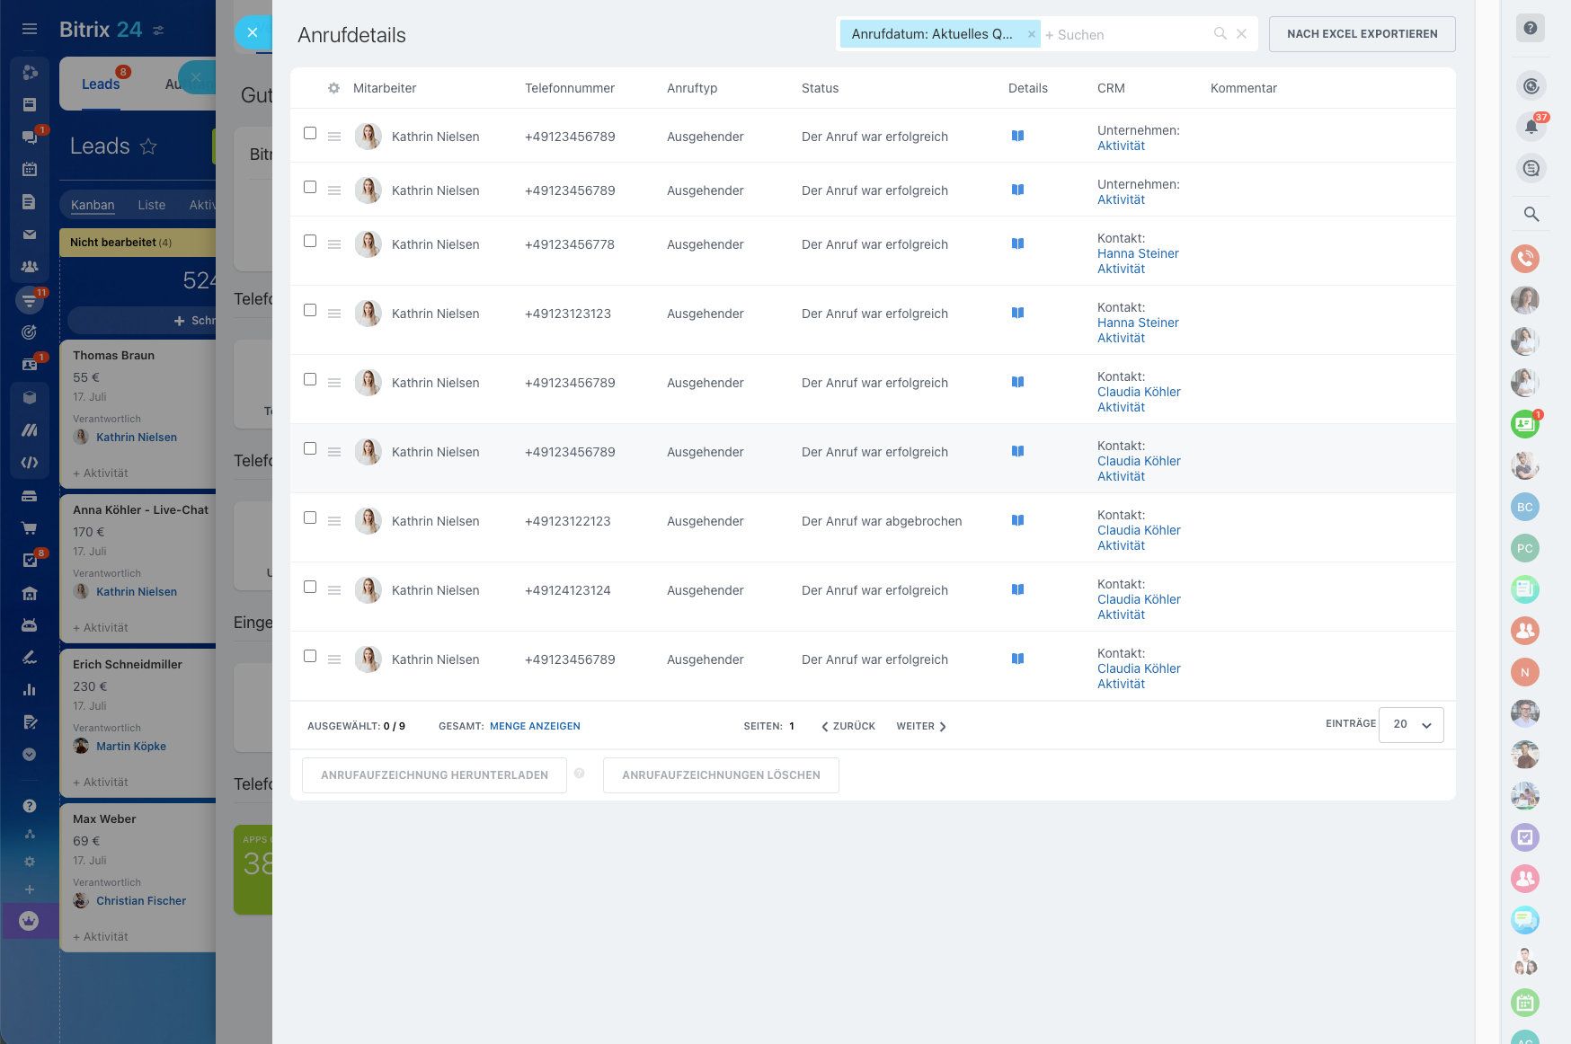This screenshot has width=1571, height=1044.
Task: Check the box for the aborted call
Action: point(310,518)
